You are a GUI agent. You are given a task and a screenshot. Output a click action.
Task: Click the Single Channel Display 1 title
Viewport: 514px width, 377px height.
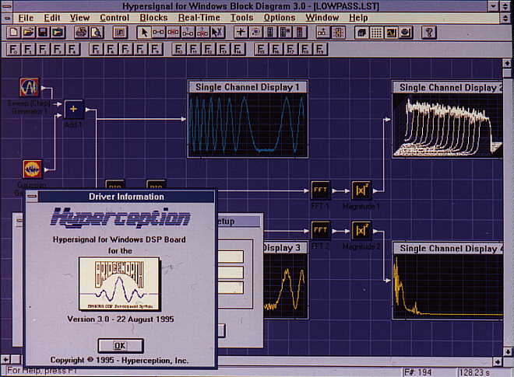tap(248, 87)
